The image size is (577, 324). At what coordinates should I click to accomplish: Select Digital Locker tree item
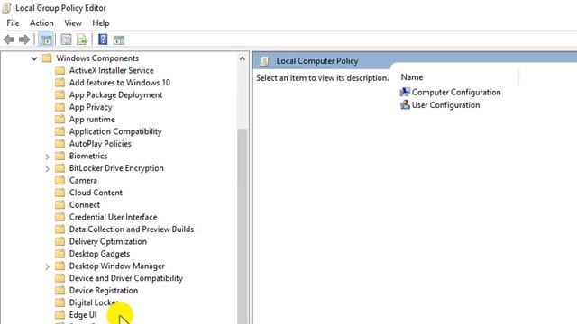pyautogui.click(x=94, y=302)
